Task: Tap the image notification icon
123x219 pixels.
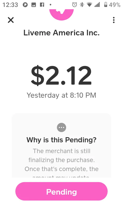Action: [x=34, y=5]
